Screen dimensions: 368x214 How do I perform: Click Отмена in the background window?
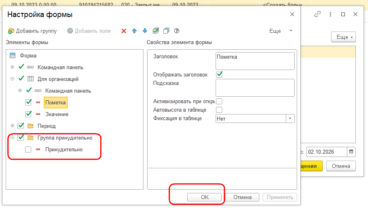pos(341,166)
